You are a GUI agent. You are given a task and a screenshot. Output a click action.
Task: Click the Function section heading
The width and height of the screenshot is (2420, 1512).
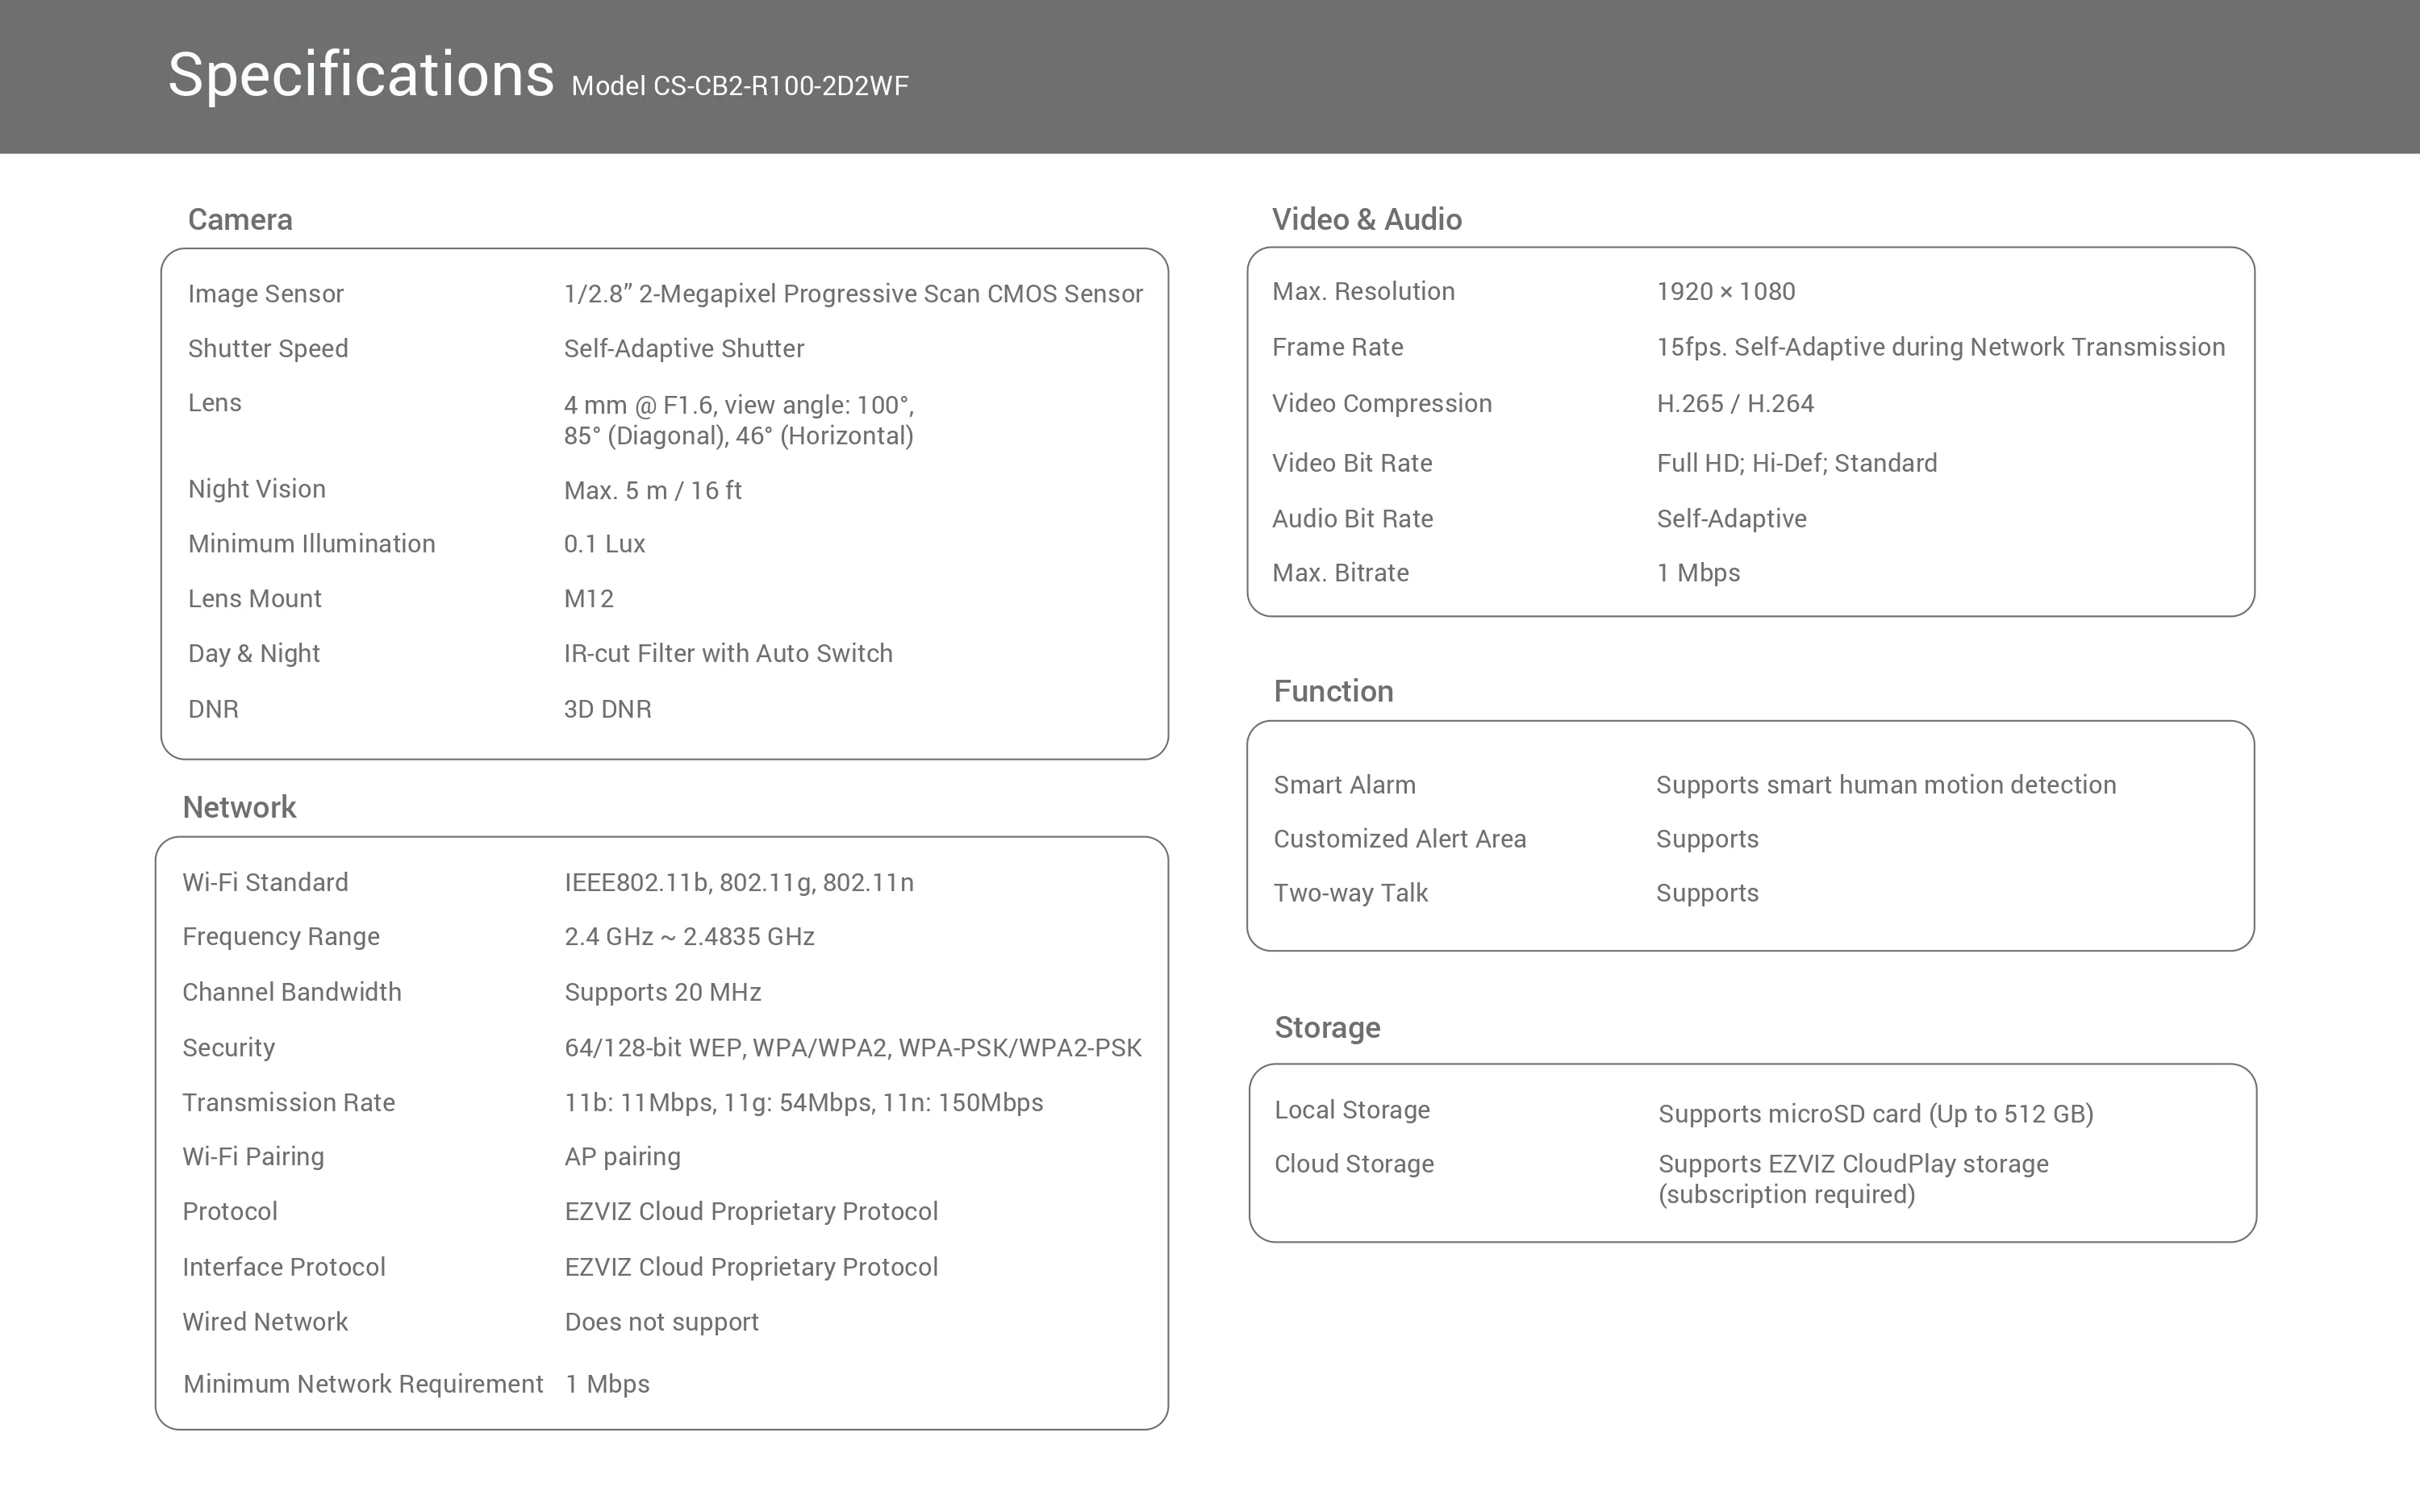[x=1334, y=691]
